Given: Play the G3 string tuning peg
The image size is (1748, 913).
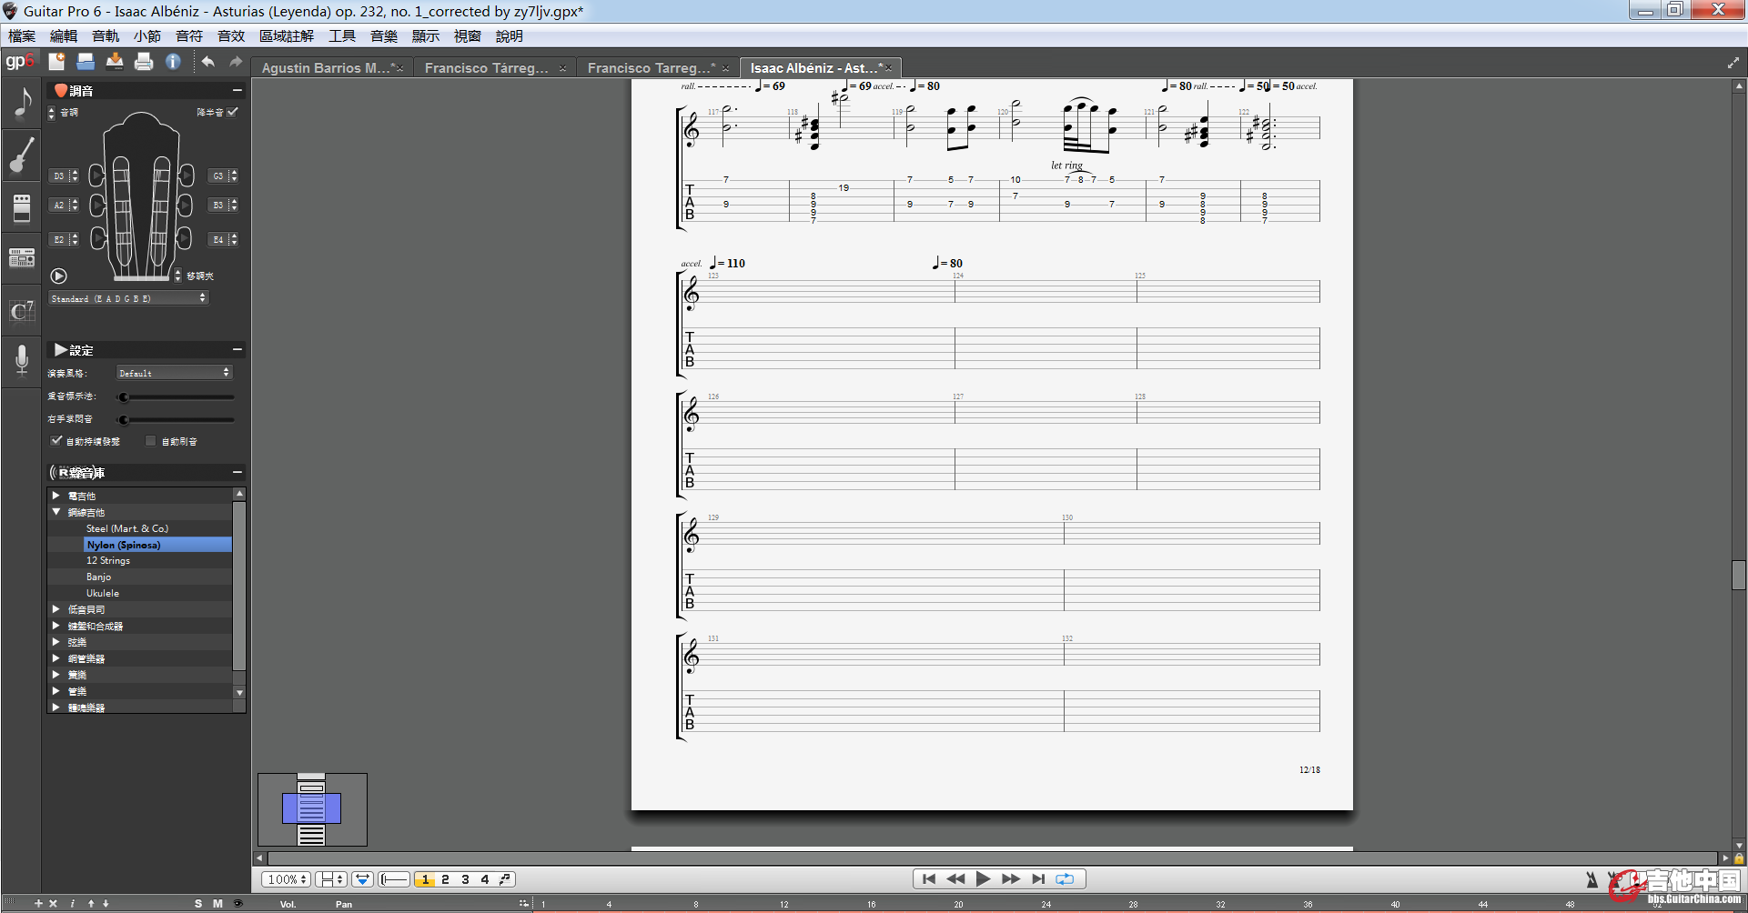Looking at the screenshot, I should click(186, 176).
